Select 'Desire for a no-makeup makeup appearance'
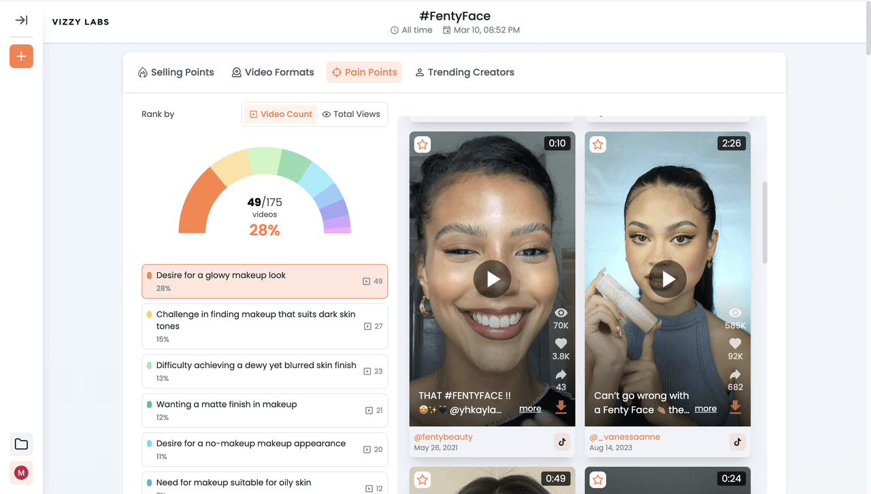Viewport: 871px width, 494px height. click(x=265, y=449)
